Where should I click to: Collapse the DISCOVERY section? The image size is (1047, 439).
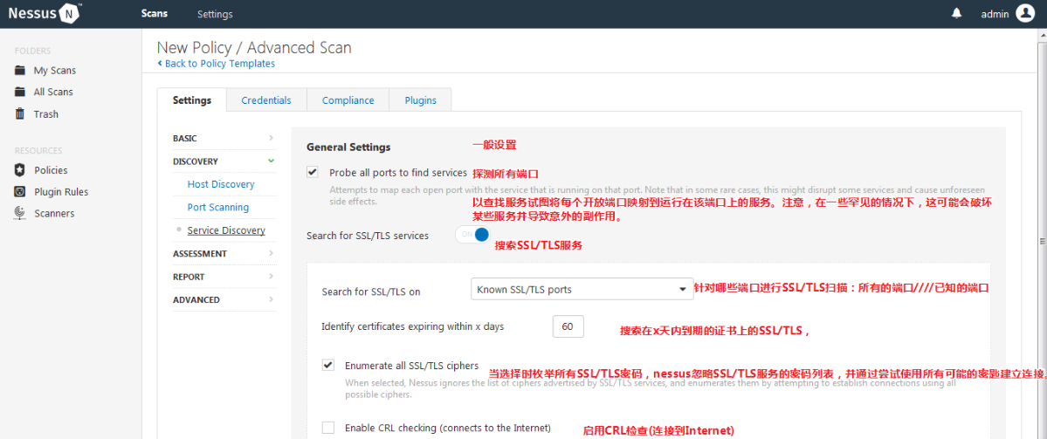pyautogui.click(x=224, y=161)
